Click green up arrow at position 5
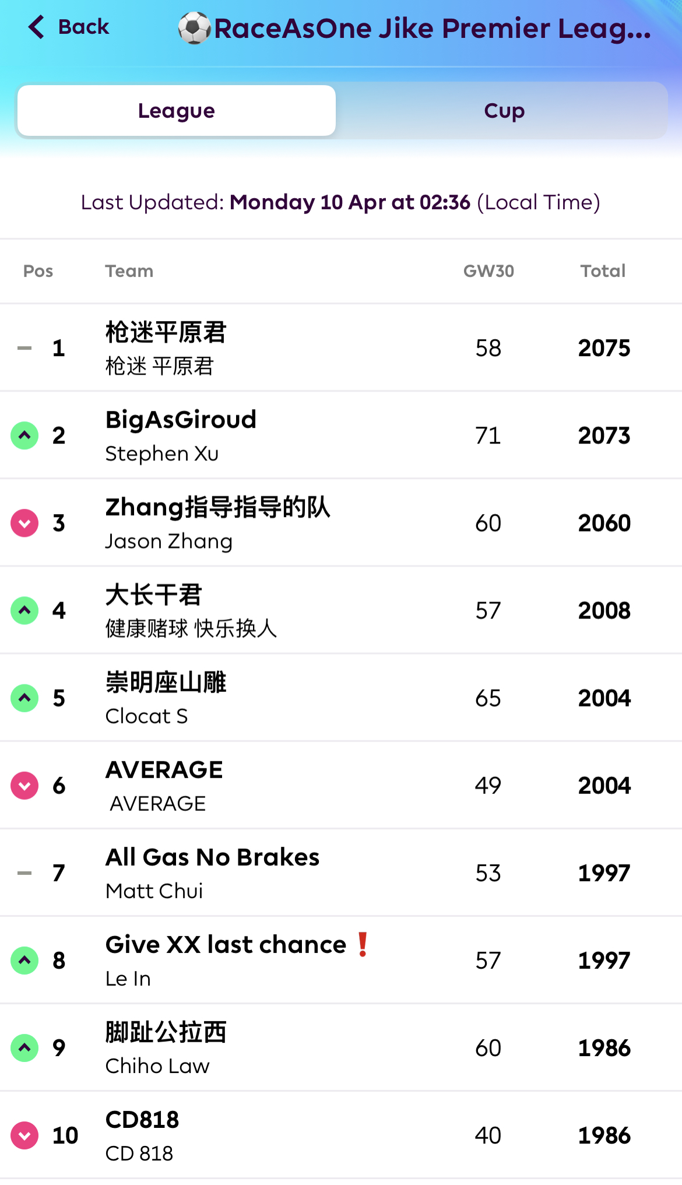 tap(24, 698)
